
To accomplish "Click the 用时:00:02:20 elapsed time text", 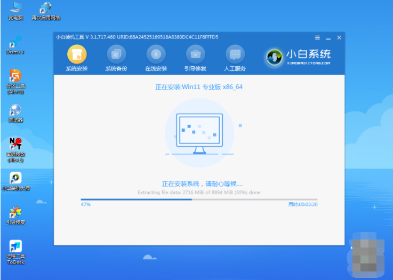I will pyautogui.click(x=303, y=205).
